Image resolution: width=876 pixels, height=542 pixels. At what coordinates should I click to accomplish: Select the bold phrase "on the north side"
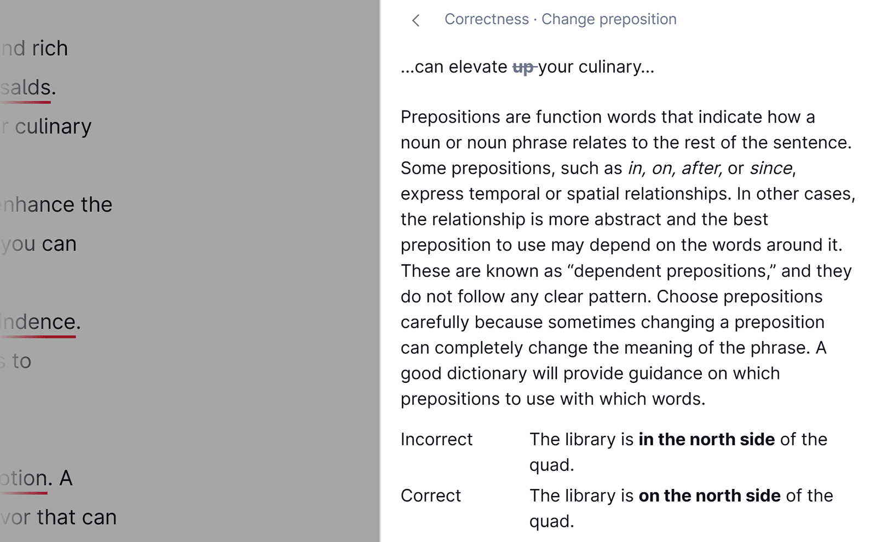tap(710, 496)
